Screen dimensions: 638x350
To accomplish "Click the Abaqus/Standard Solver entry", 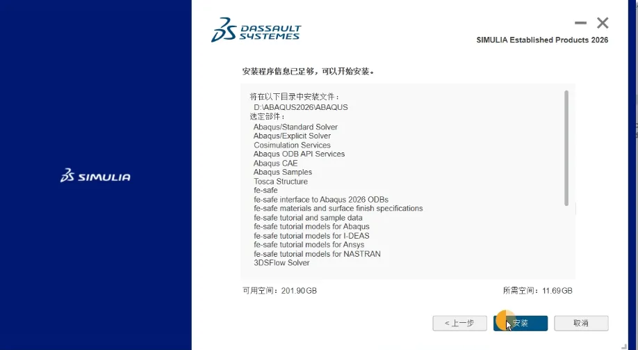I will click(295, 127).
